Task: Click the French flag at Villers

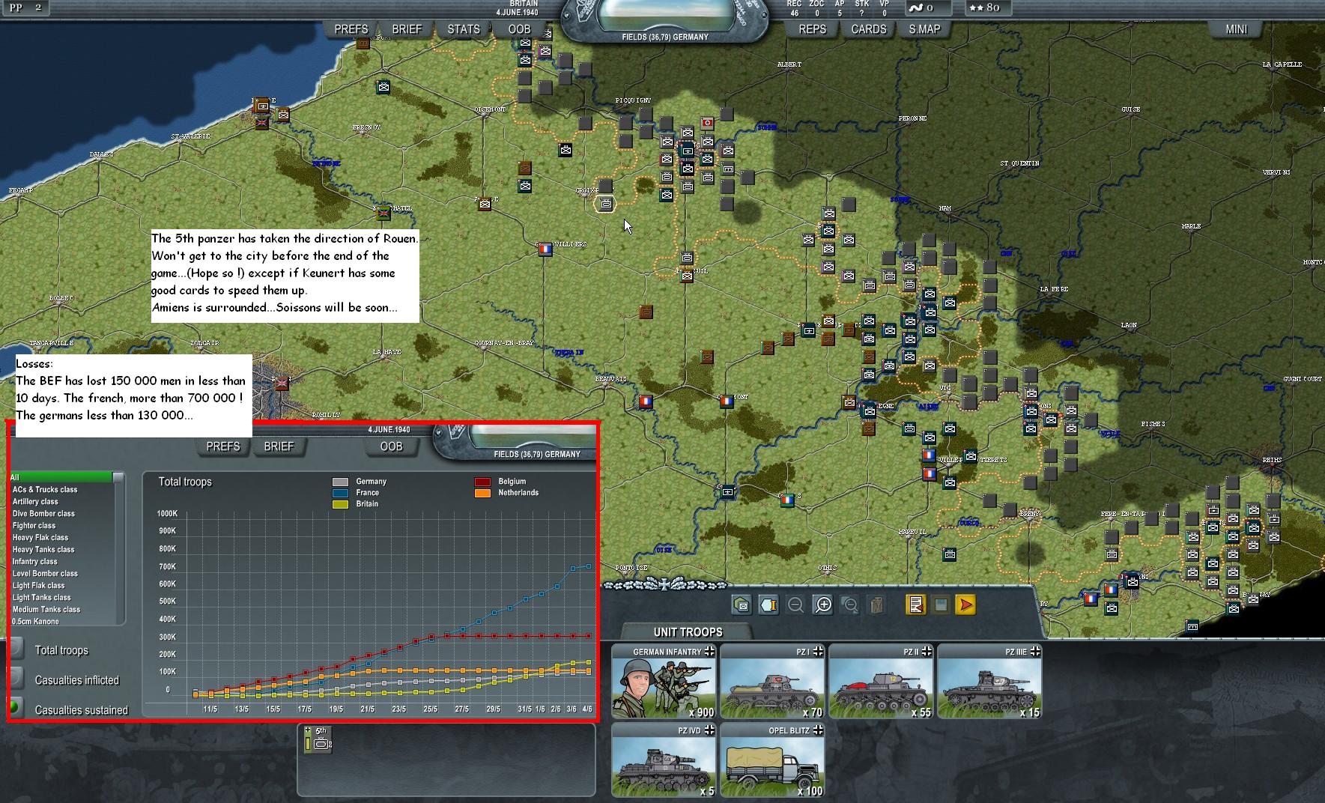Action: pos(545,249)
